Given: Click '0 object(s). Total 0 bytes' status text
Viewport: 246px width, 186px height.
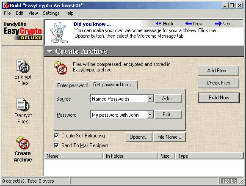Looking at the screenshot, I should (x=28, y=181).
